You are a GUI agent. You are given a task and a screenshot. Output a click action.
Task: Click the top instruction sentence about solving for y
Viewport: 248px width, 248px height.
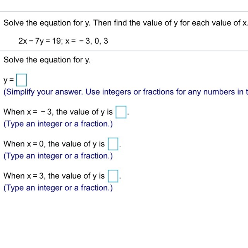click(126, 23)
